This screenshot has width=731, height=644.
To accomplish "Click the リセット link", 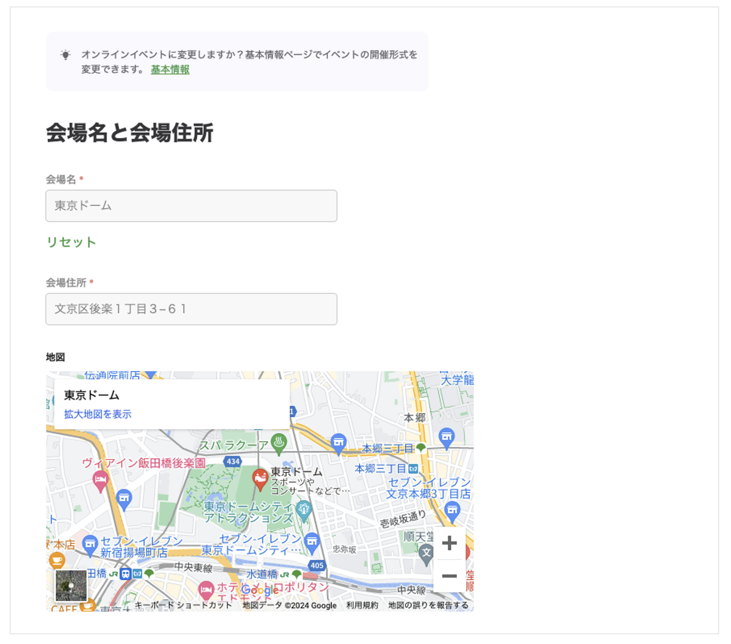I will [x=71, y=242].
